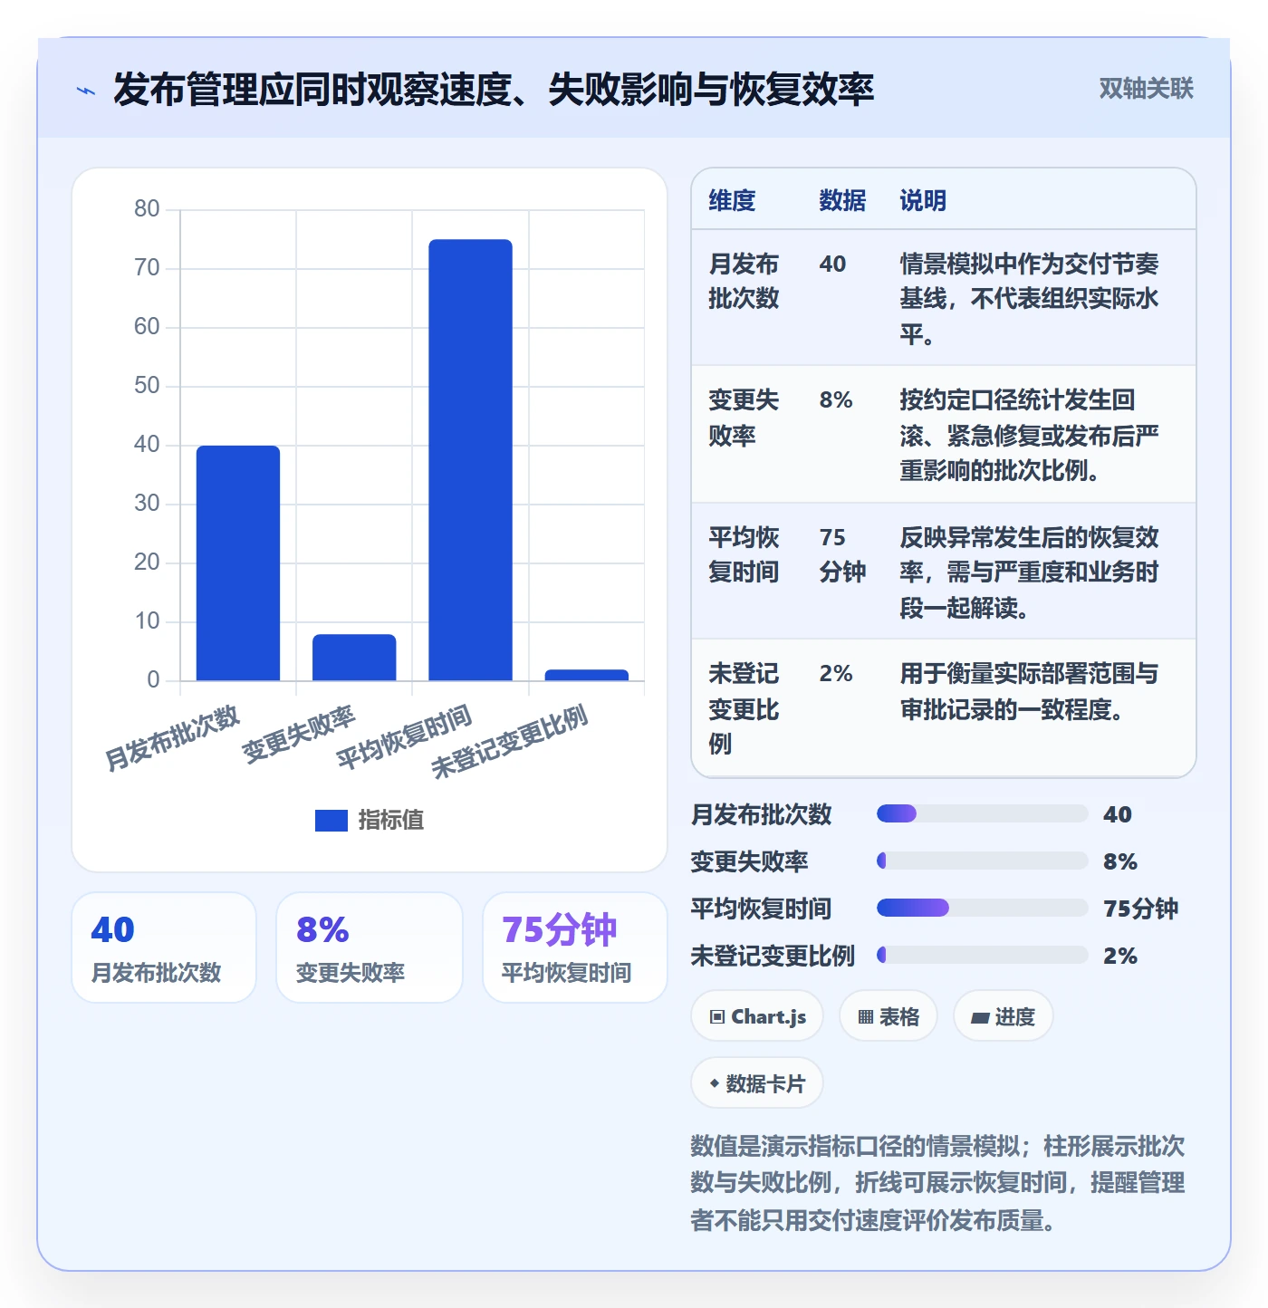Click the 月发布批次数 table row name
The image size is (1268, 1308).
click(x=744, y=281)
